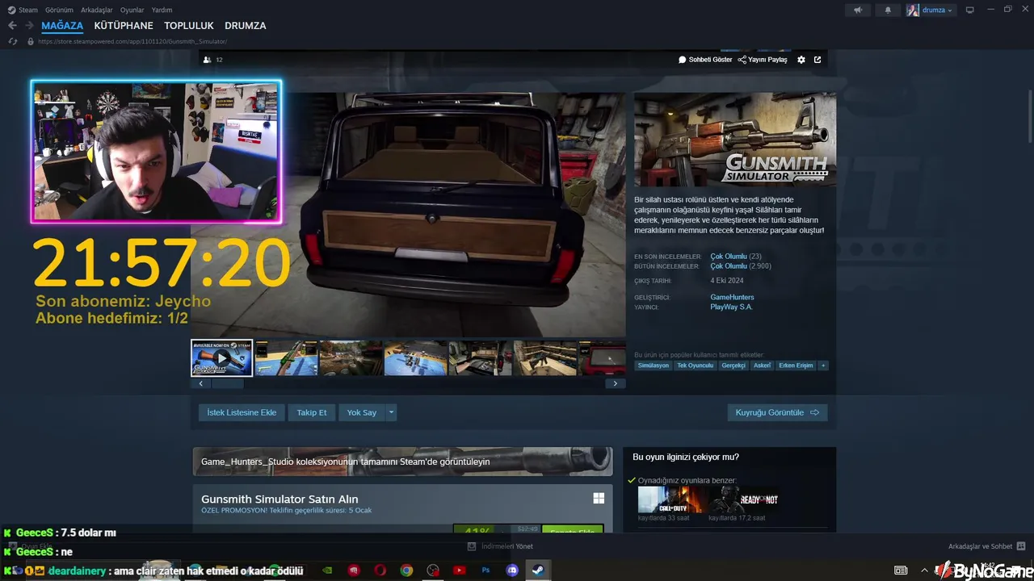Screen dimensions: 1034x581
Task: Open GameHunters developer link
Action: [x=732, y=297]
